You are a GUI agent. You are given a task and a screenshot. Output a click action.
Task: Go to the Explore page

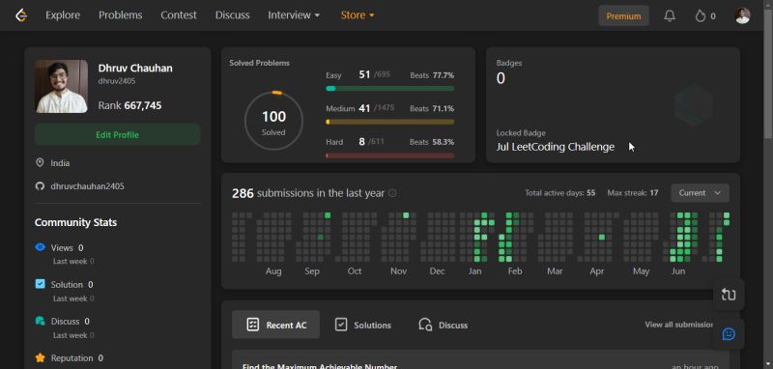pos(63,15)
